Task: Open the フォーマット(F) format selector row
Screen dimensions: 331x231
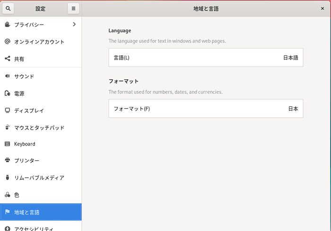Action: click(x=206, y=108)
